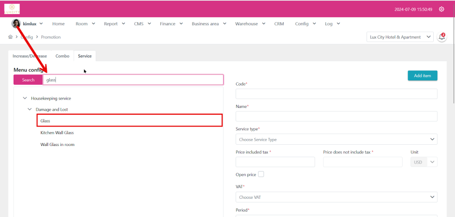
Task: Open the Lux City Hotel & Apartment selector
Action: coord(400,37)
